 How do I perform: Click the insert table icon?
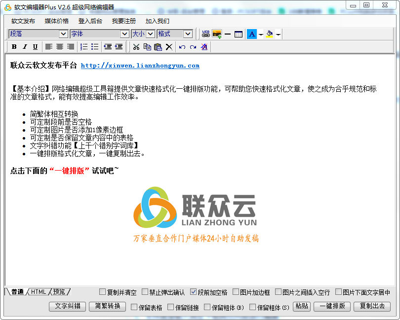[x=239, y=34]
